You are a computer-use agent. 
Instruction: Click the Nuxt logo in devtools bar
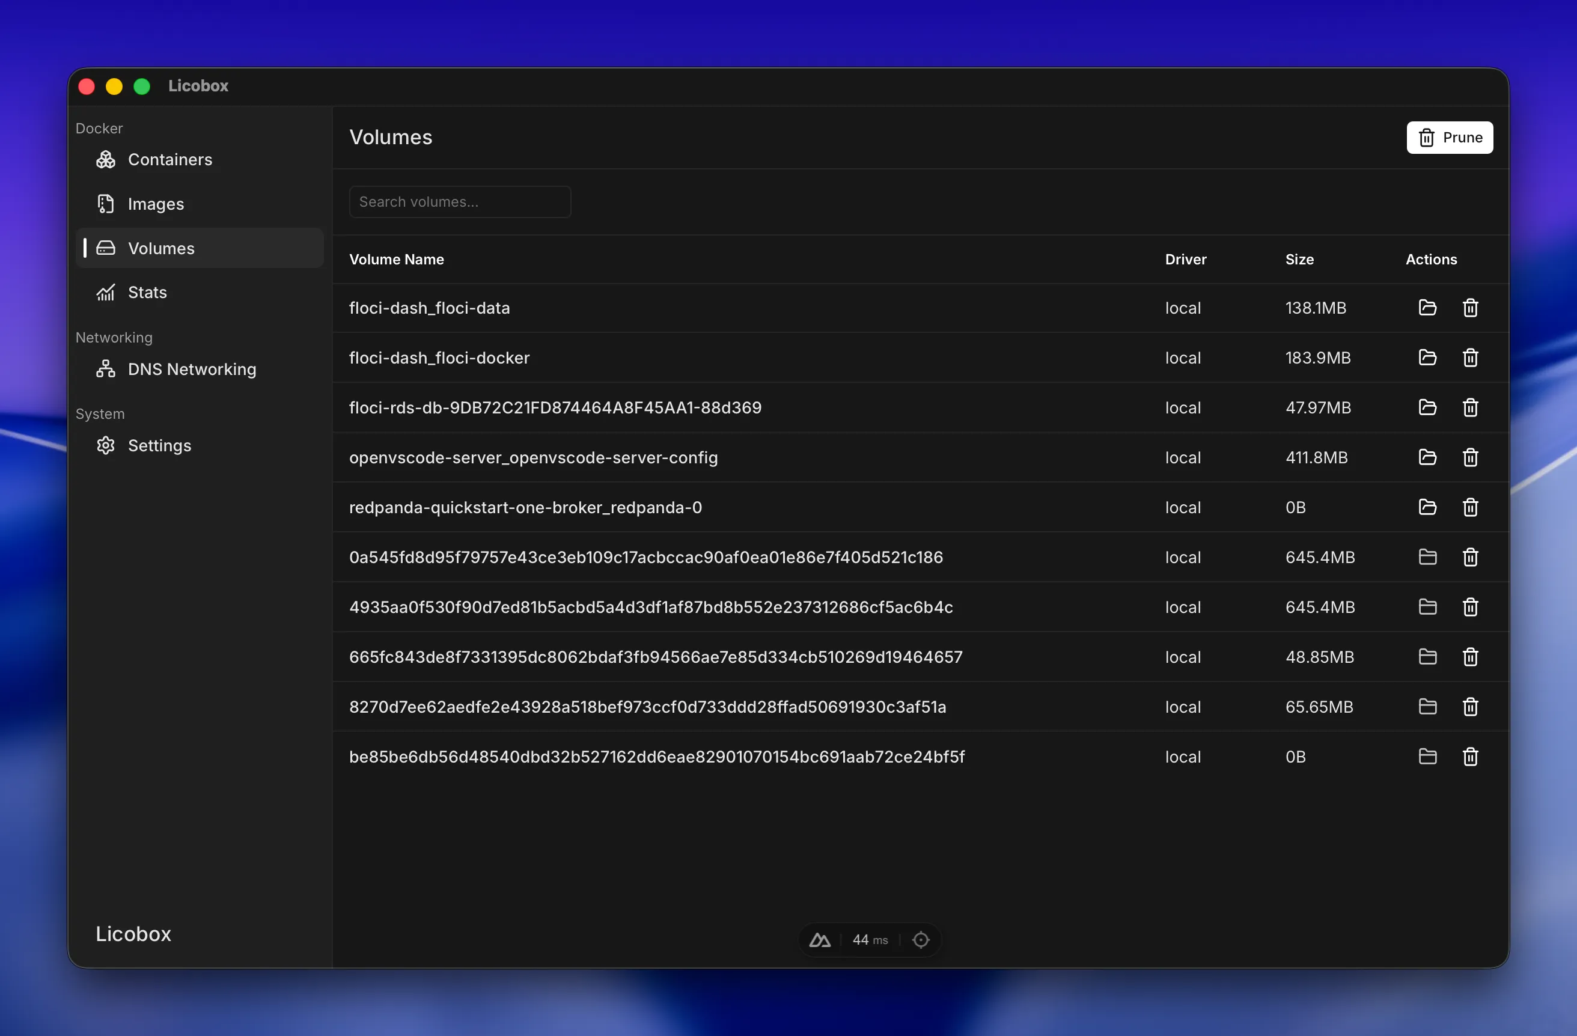pyautogui.click(x=820, y=939)
